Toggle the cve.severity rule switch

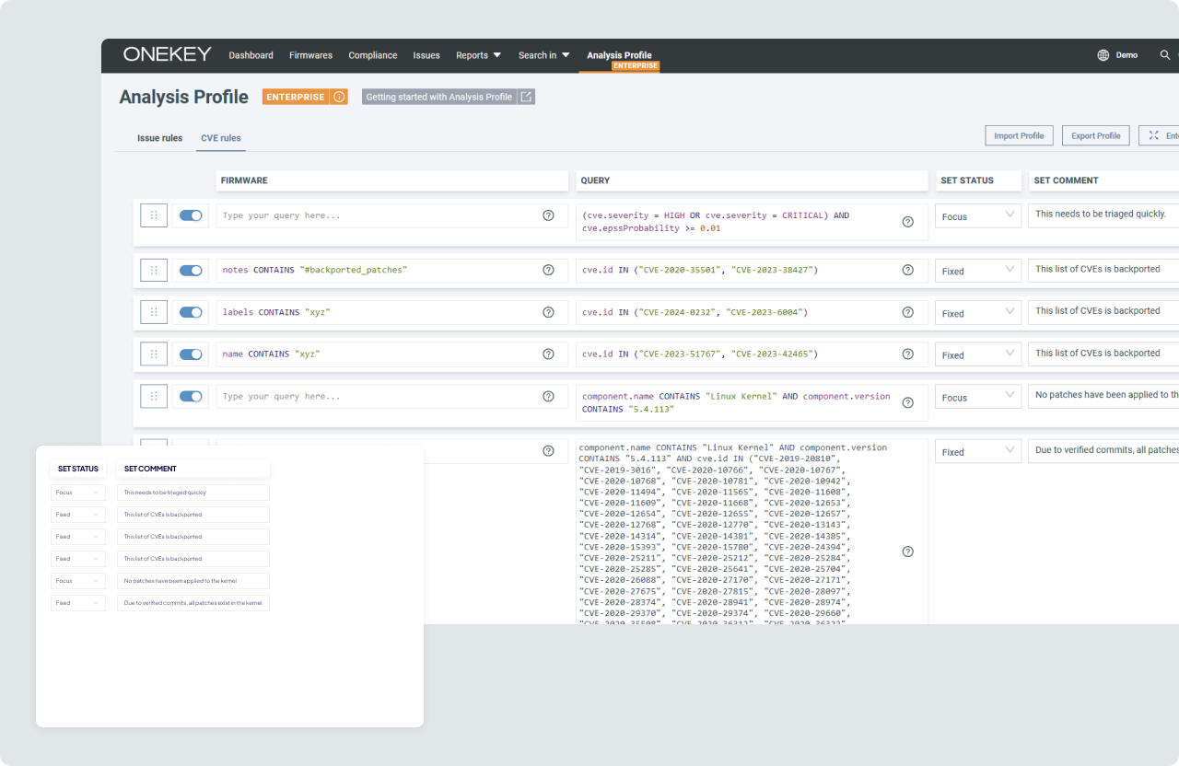coord(191,215)
